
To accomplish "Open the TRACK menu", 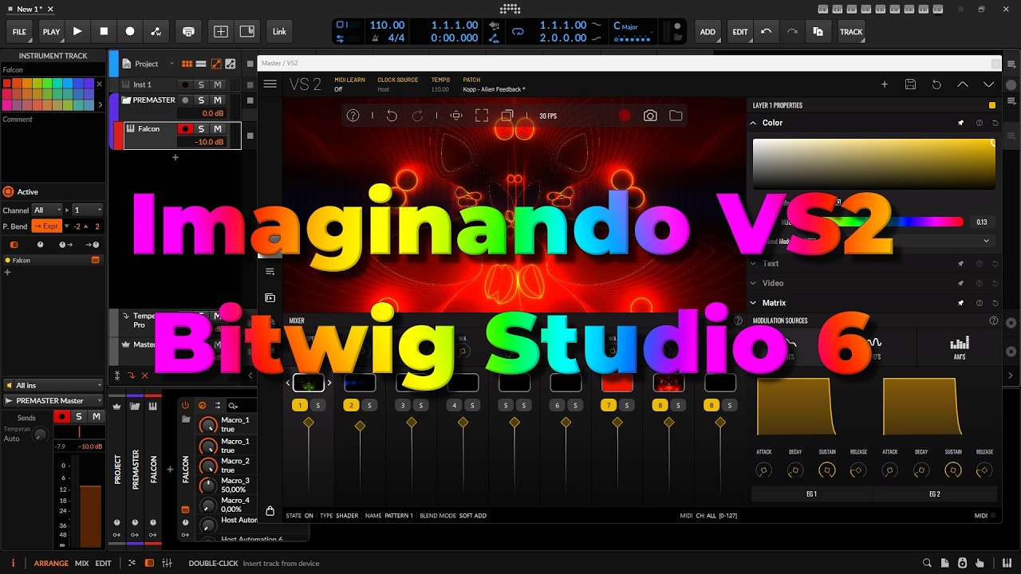I will point(851,32).
